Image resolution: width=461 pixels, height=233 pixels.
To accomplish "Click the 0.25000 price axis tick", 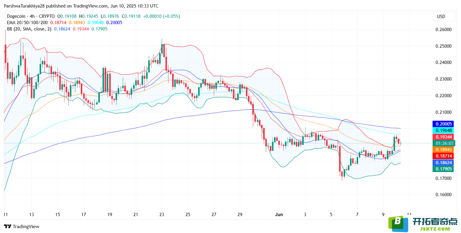I will click(x=443, y=46).
